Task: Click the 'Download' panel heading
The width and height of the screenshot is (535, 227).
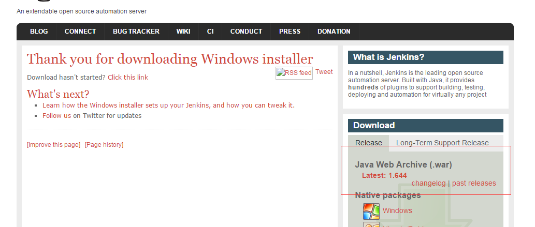Action: (x=426, y=126)
